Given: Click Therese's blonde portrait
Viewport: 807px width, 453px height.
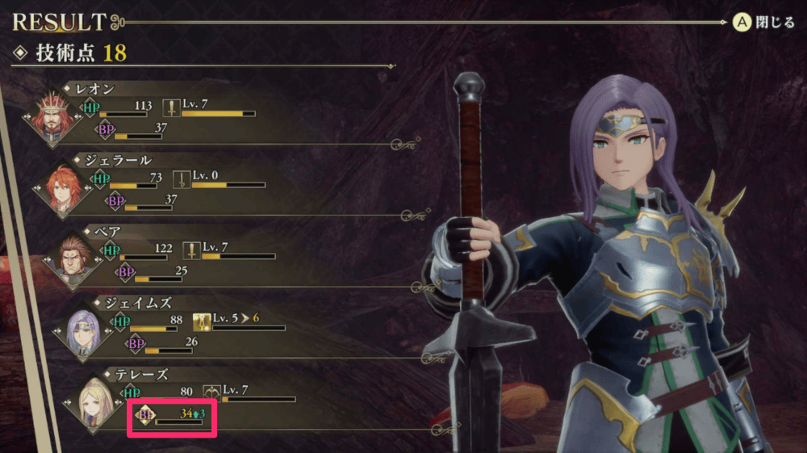Looking at the screenshot, I should (x=93, y=405).
